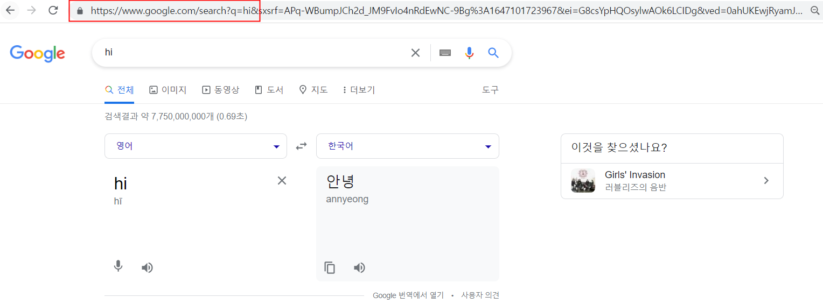Listen to the Korean translation speaker icon
Screen dimensions: 823x304
click(x=359, y=267)
